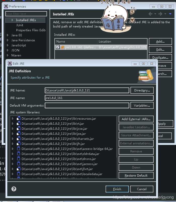
Task: Select Properties Files Editor preferences entry
Action: tap(31, 30)
